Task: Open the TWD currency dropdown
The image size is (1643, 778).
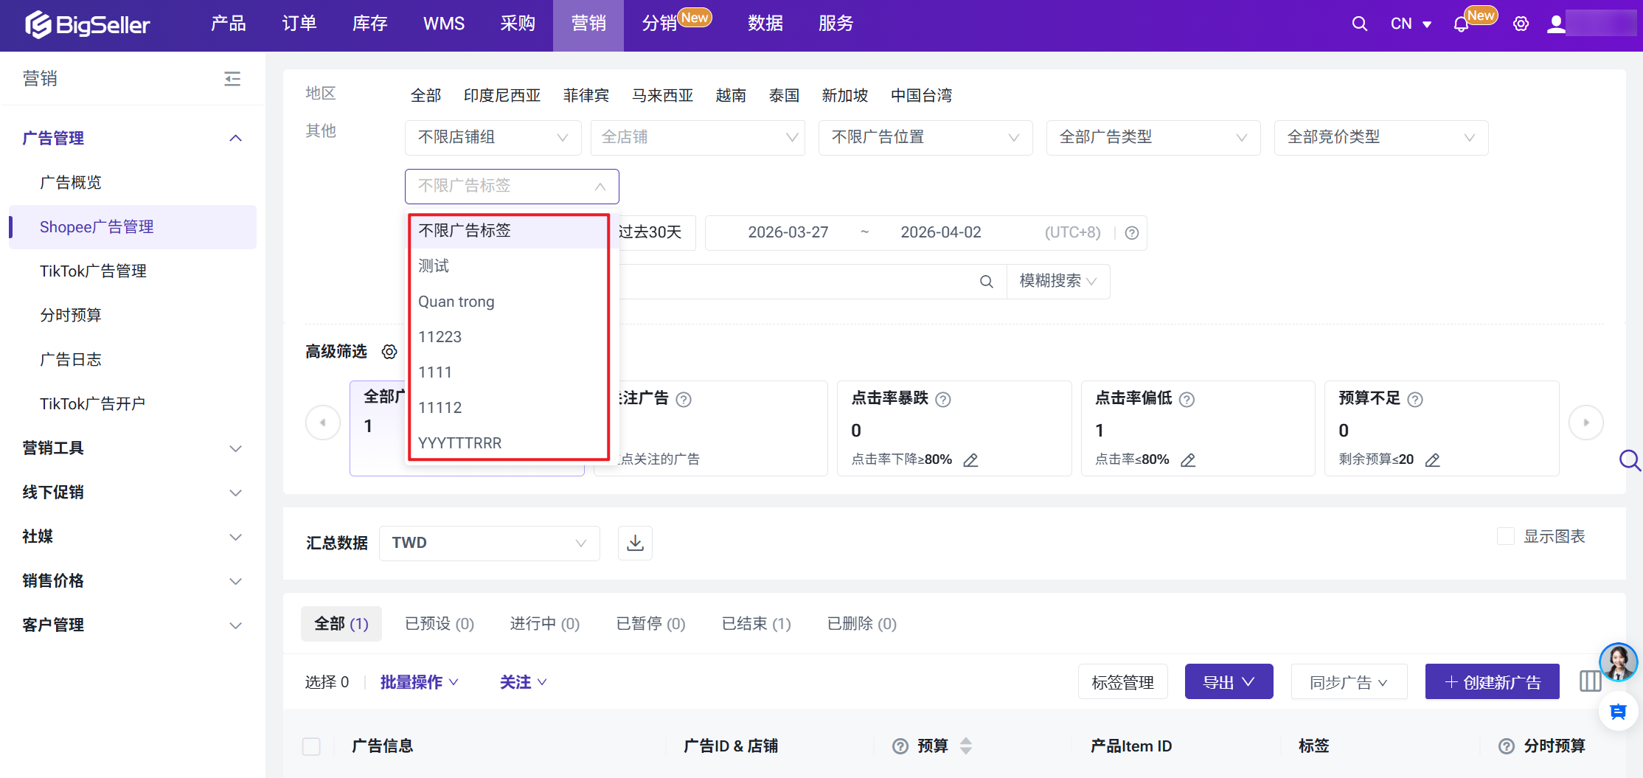Action: point(489,543)
